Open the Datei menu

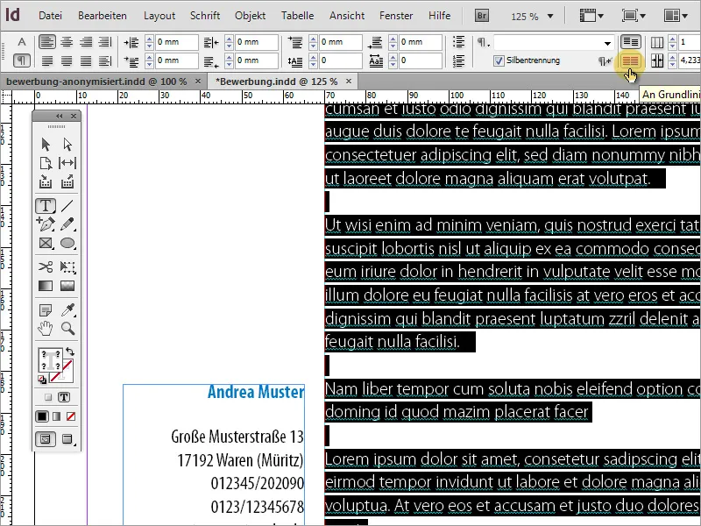(x=50, y=16)
